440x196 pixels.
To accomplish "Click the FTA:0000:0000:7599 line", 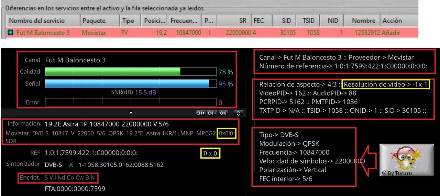I will pos(75,189).
